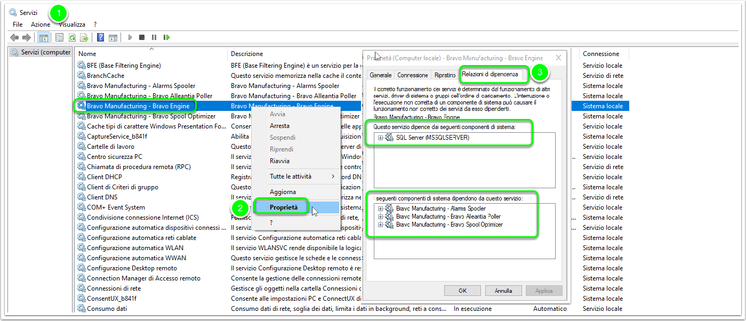746x321 pixels.
Task: Click the Annulla button
Action: coord(503,291)
